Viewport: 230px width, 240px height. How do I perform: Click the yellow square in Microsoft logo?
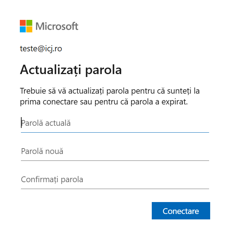(29, 29)
